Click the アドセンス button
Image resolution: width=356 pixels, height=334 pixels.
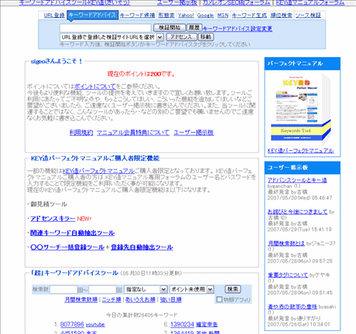point(181,37)
